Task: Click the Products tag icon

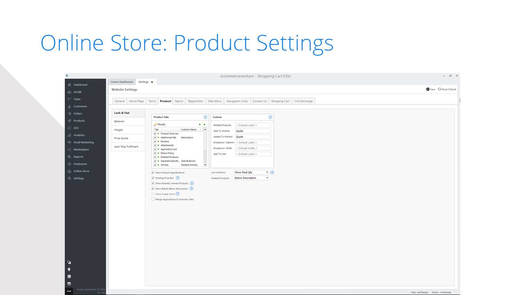Action: [x=69, y=121]
